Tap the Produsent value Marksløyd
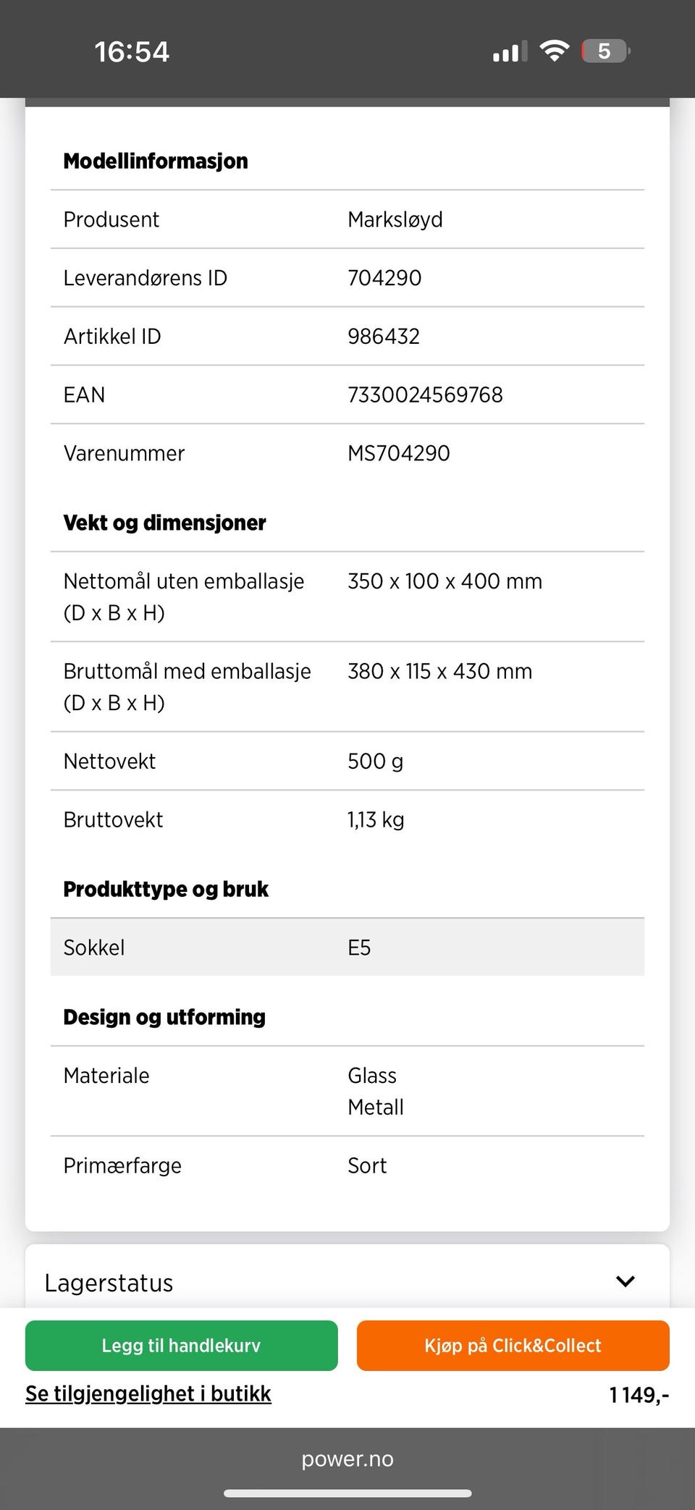Viewport: 695px width, 1510px height. click(x=395, y=219)
